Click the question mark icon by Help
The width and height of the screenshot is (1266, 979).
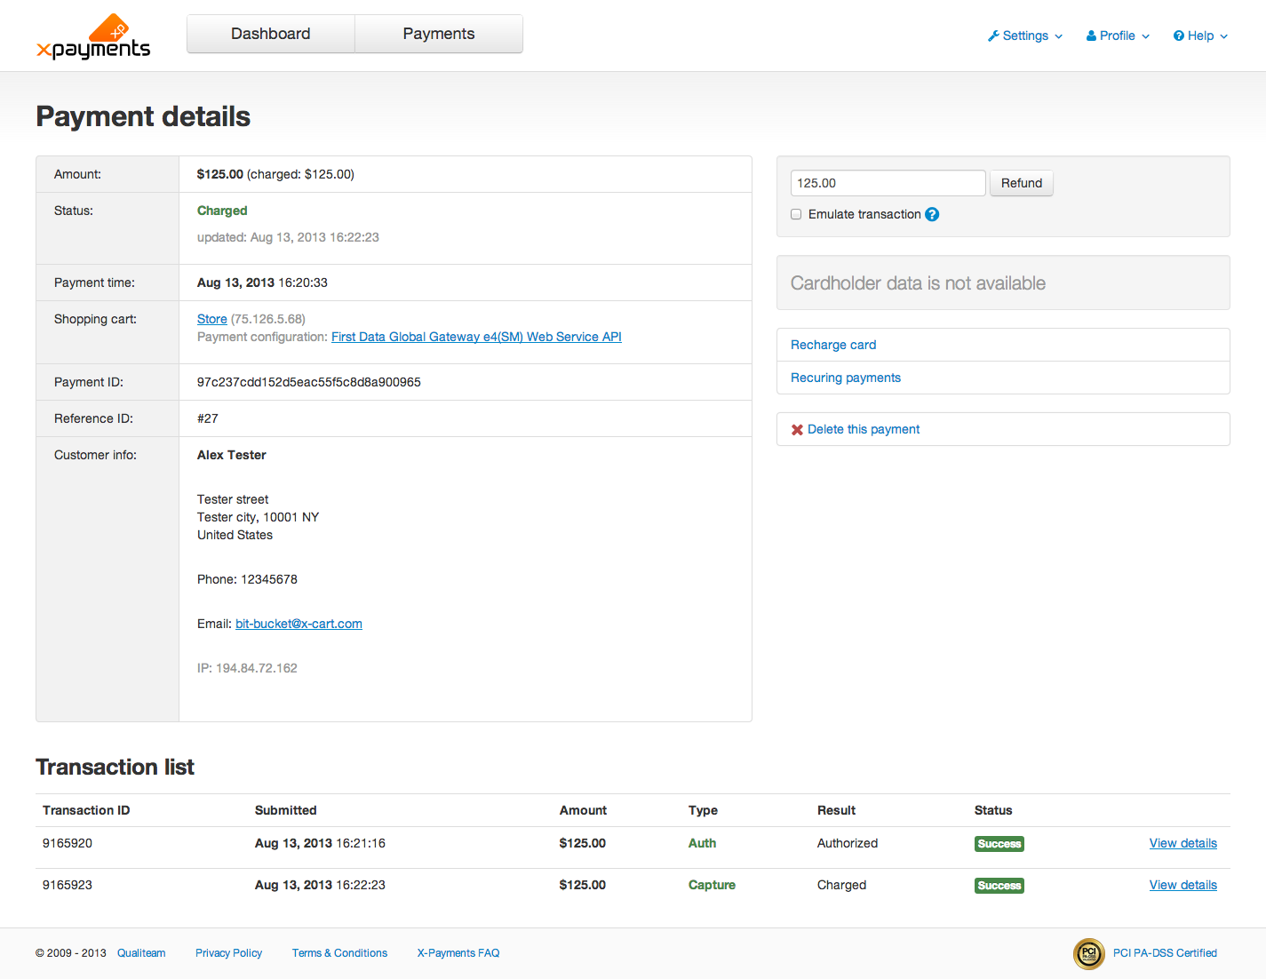point(1178,36)
